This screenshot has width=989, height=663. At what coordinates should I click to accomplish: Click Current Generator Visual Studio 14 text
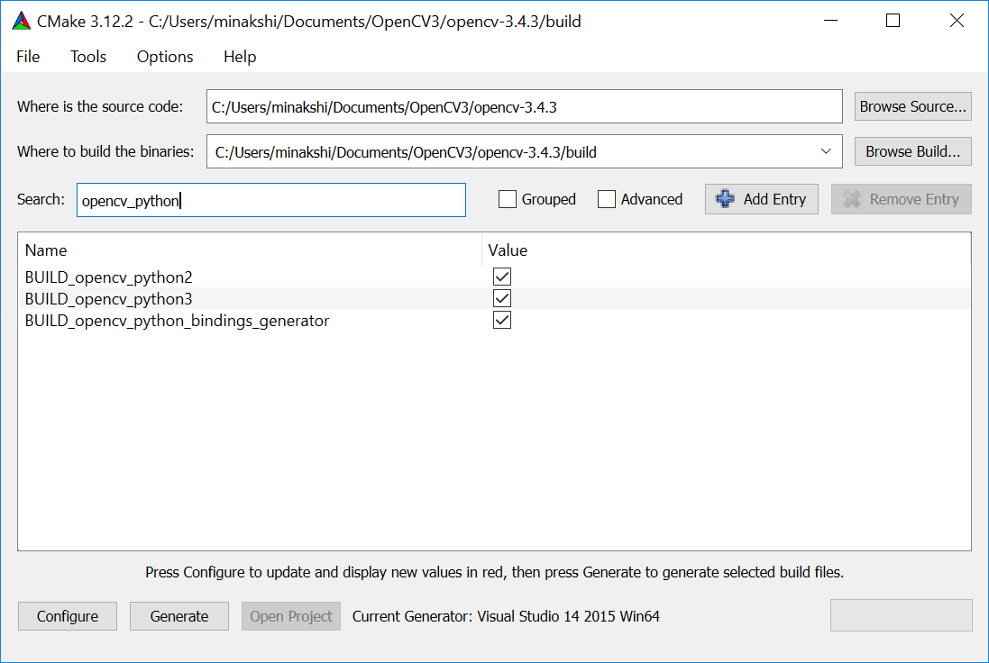[506, 616]
